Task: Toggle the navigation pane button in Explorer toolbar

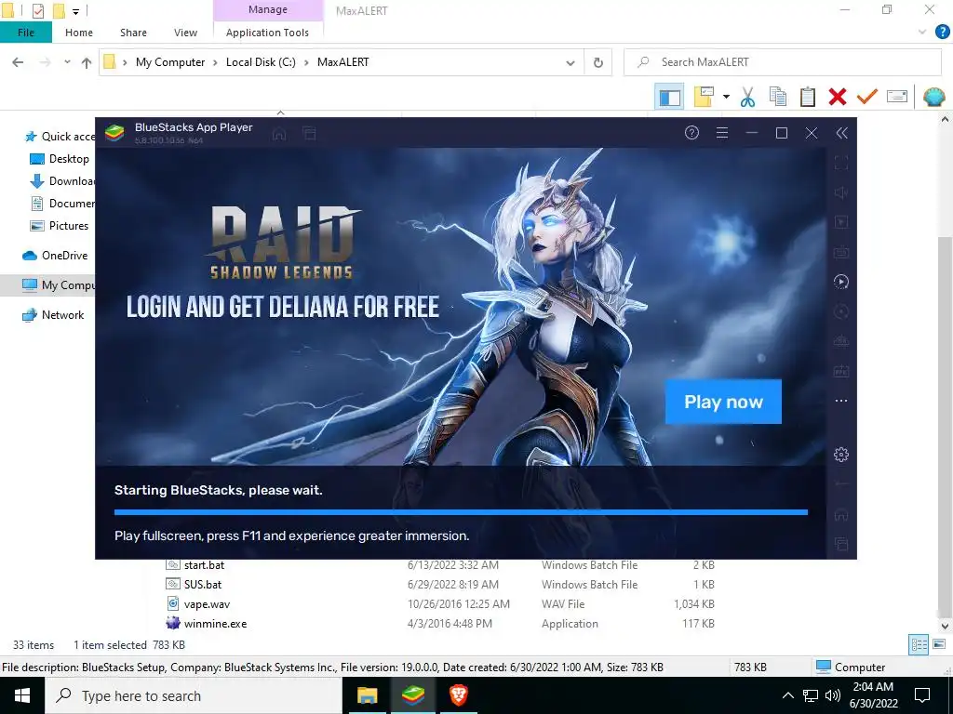Action: (x=669, y=97)
